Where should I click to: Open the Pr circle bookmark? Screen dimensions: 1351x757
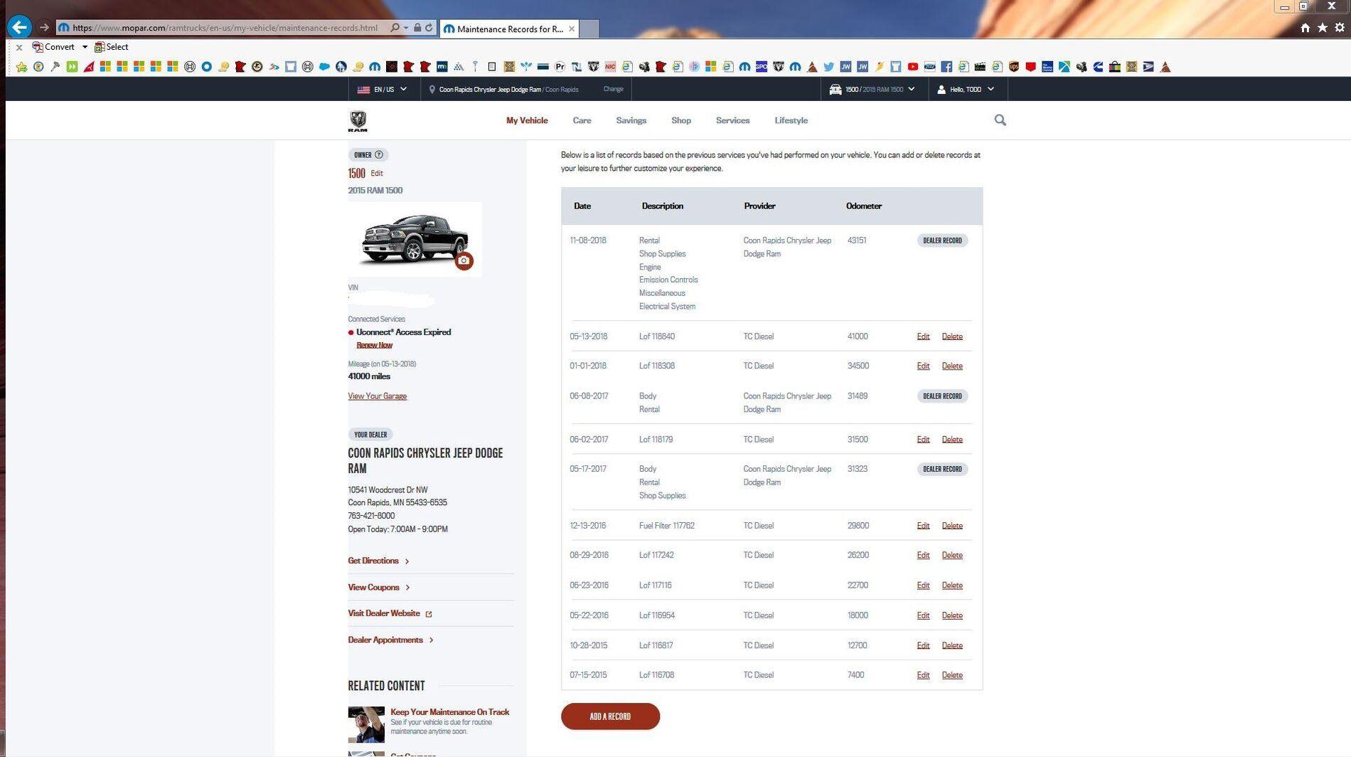(x=560, y=67)
